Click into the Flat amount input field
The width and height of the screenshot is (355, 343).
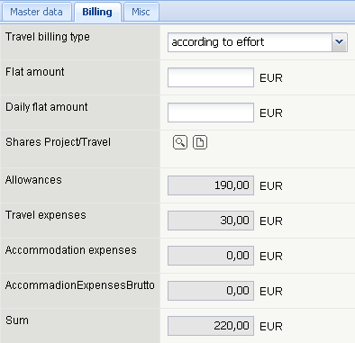(211, 77)
